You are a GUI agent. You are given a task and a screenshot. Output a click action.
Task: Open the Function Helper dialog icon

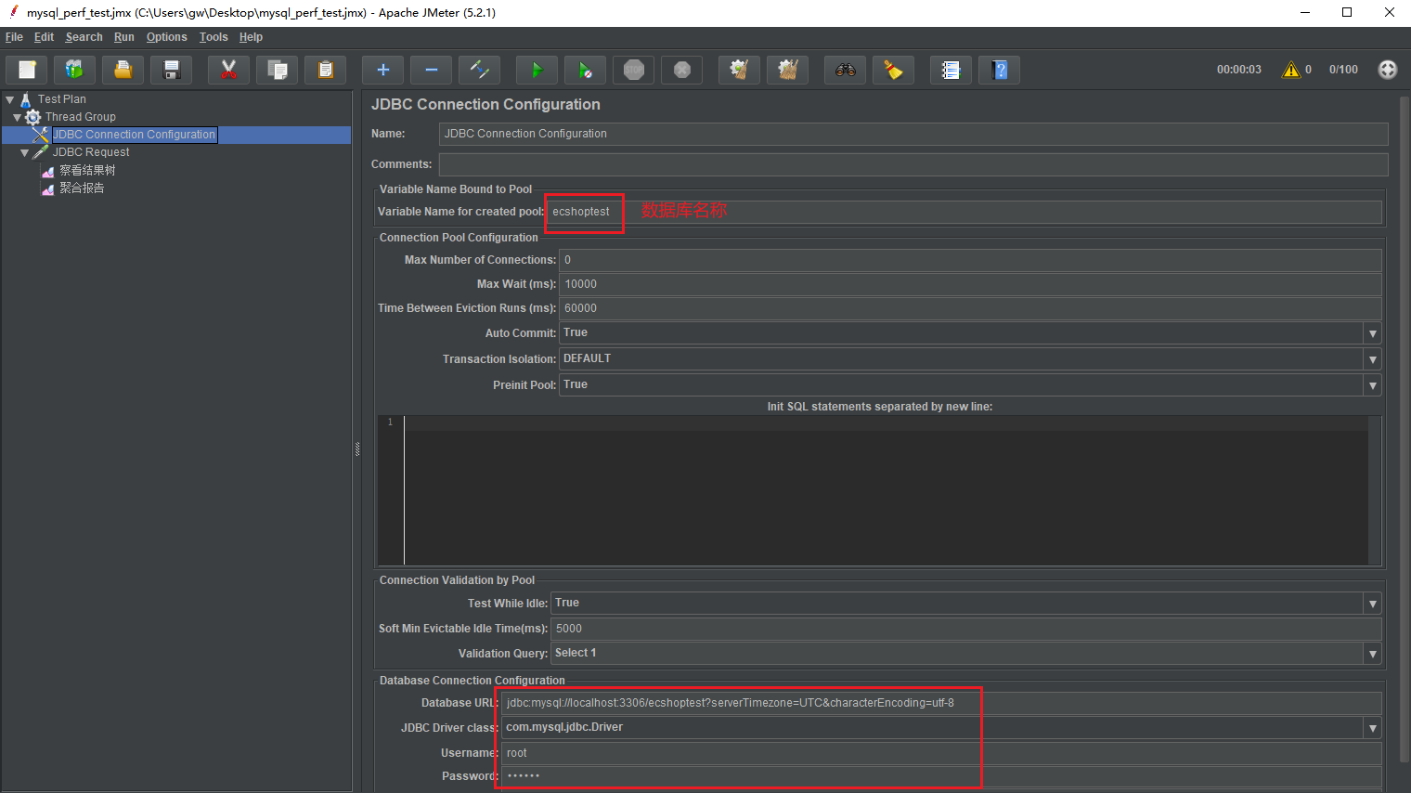coord(951,70)
